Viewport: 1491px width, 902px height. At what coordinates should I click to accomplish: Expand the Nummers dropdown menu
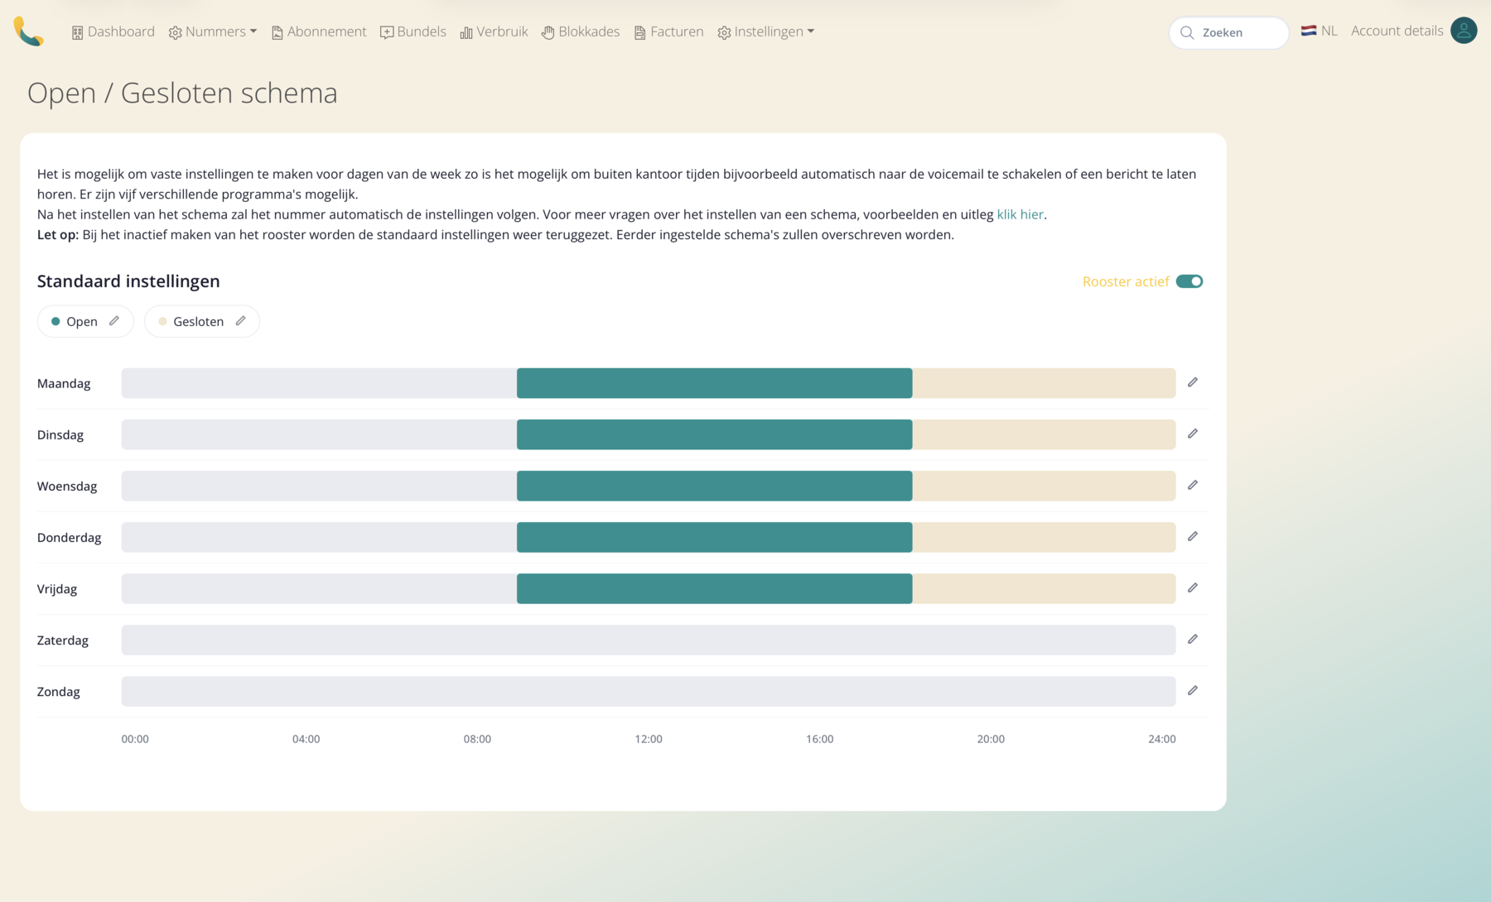point(213,31)
